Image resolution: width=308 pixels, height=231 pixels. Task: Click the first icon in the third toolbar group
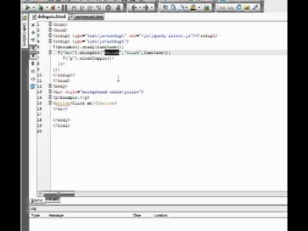166,8
